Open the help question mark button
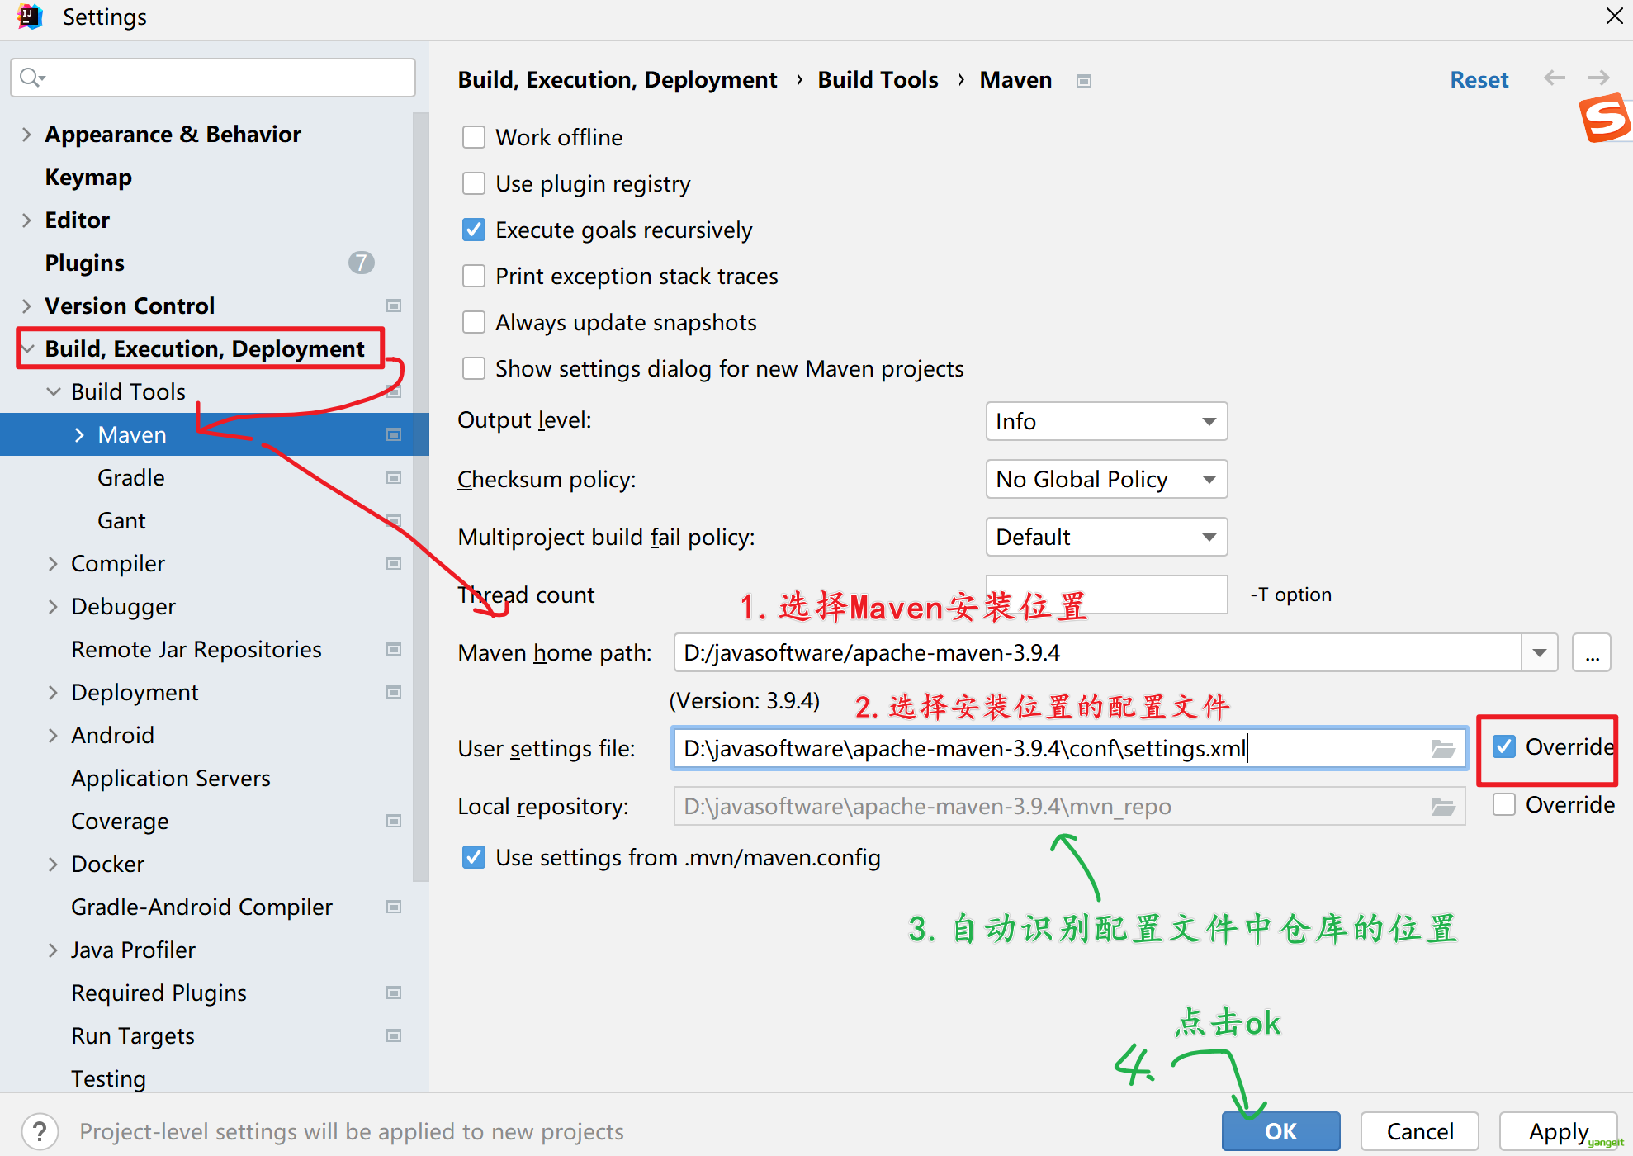Screen dimensions: 1633x1156 40,1130
